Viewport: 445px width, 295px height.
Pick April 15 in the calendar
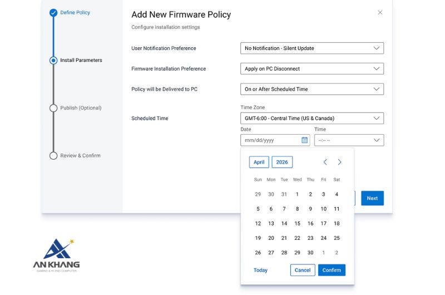[x=297, y=223]
